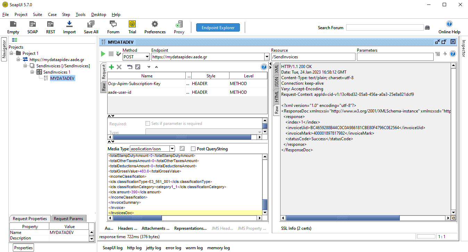Screen dimensions: 468x252
Task: Move selected parameter down arrow
Action: 149,67
